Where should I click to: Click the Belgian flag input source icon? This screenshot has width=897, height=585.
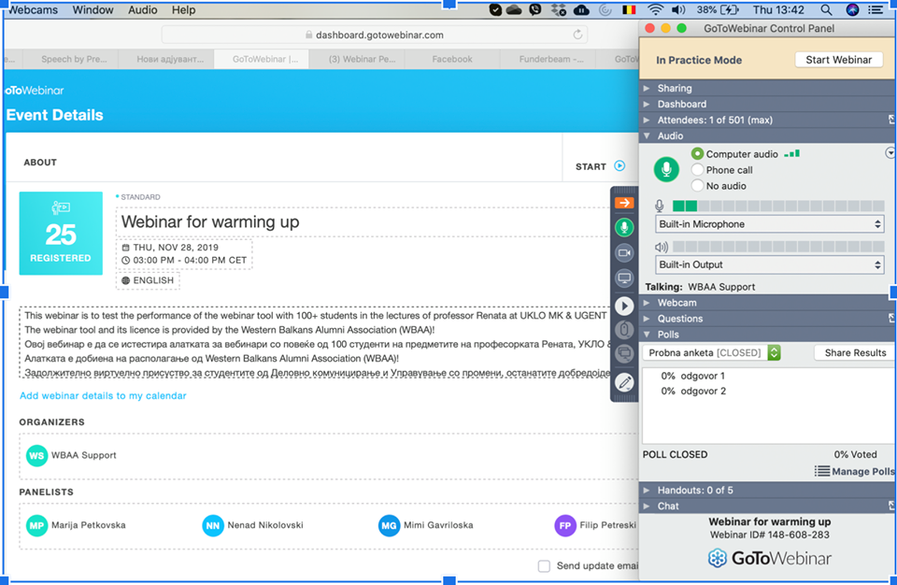pyautogui.click(x=629, y=9)
